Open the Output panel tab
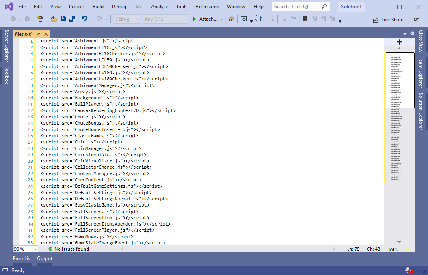428x275 pixels. [45, 259]
